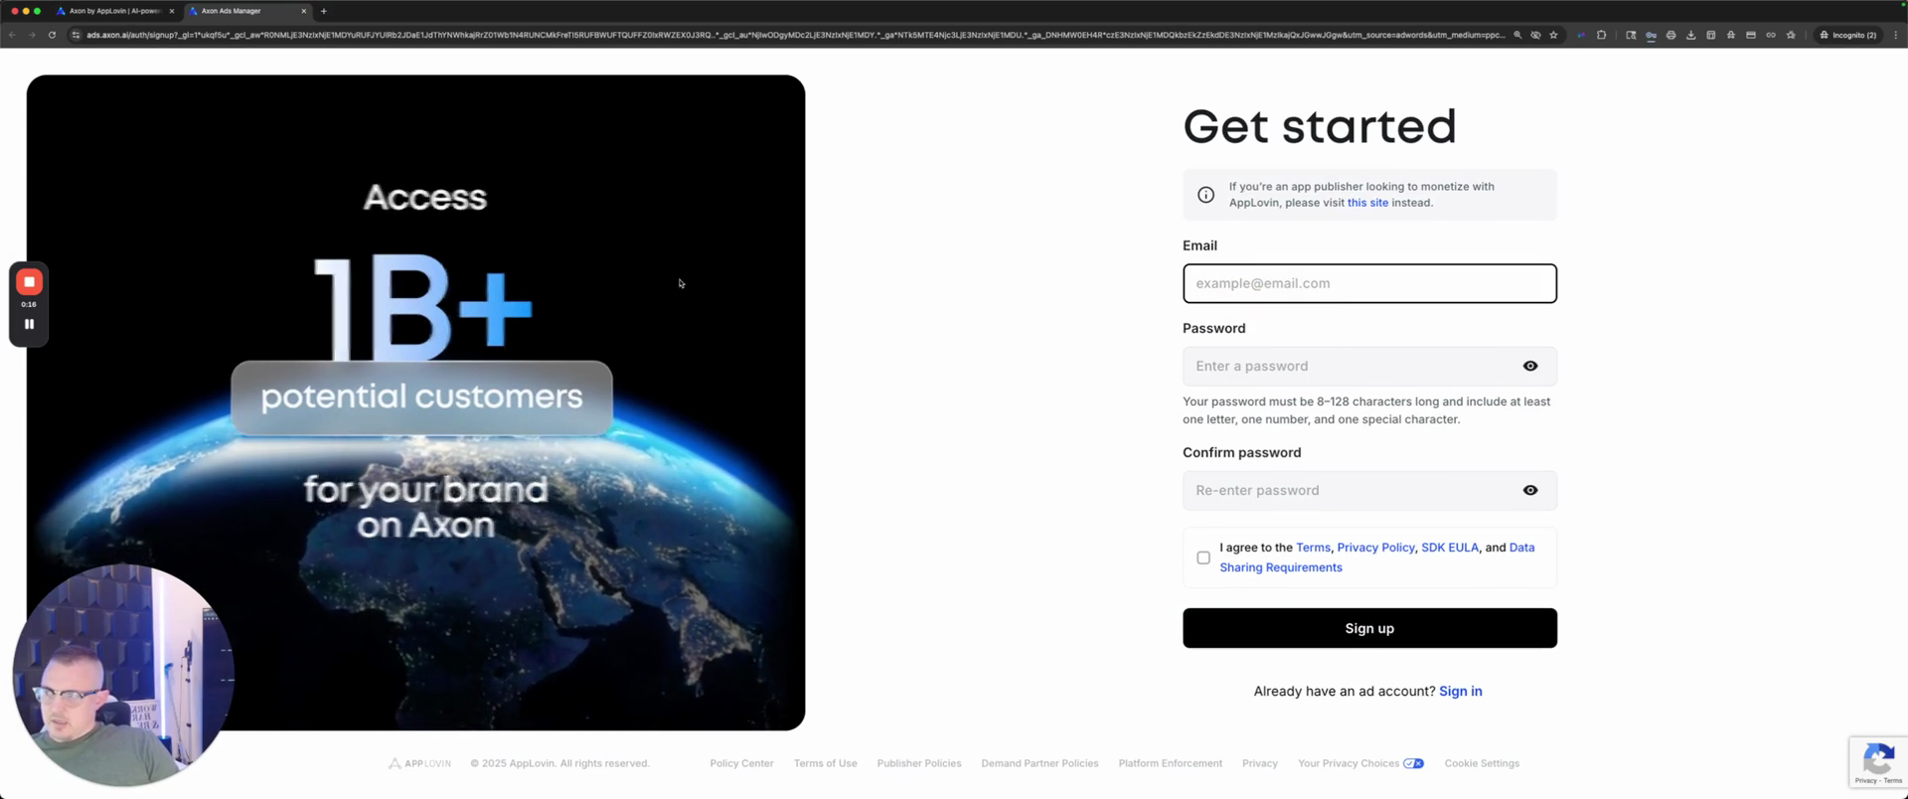
Task: Show password in Confirm password field
Action: click(1530, 491)
